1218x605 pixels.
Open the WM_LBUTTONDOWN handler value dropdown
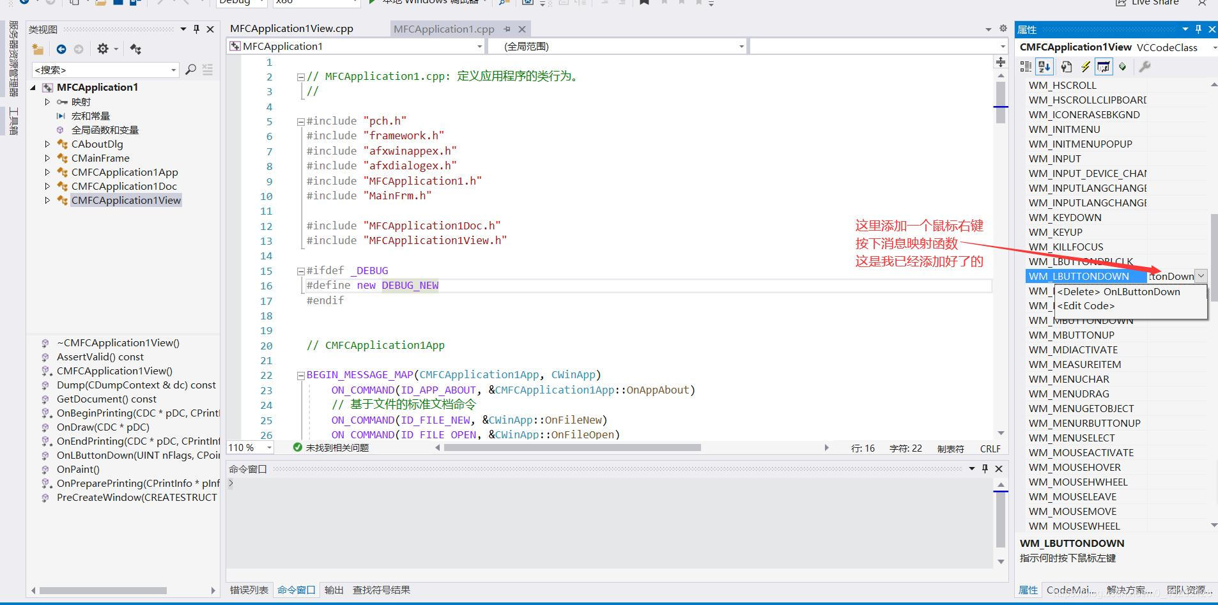pos(1201,276)
